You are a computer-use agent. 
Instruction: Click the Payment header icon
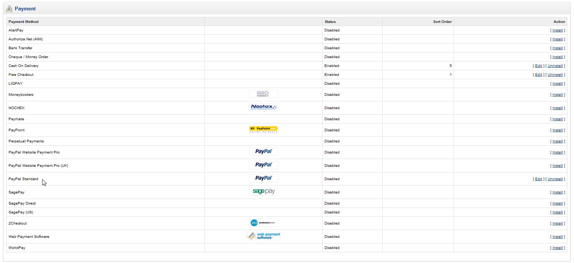pos(9,9)
